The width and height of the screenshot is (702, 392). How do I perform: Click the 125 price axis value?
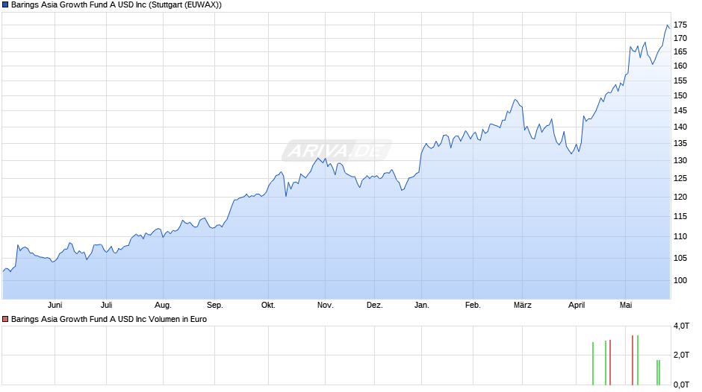pyautogui.click(x=680, y=178)
